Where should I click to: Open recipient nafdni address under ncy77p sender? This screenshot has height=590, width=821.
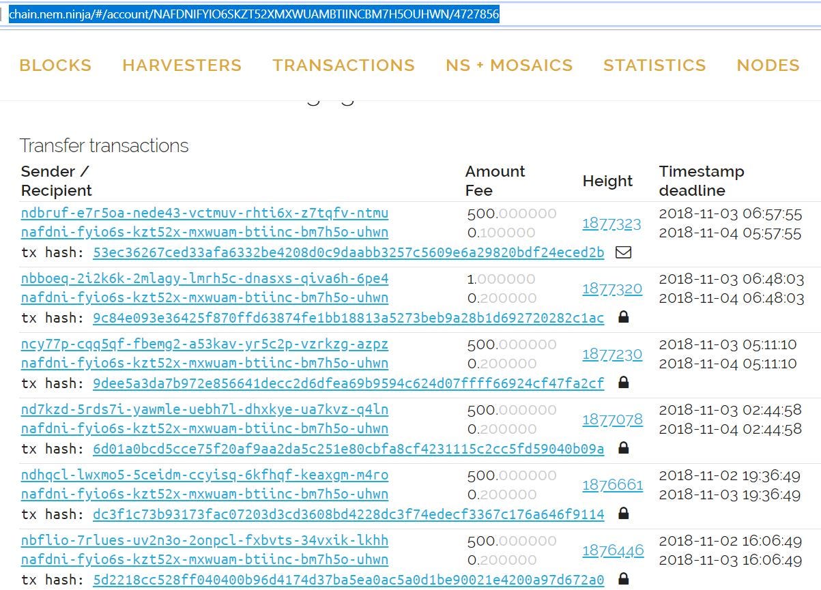point(205,363)
